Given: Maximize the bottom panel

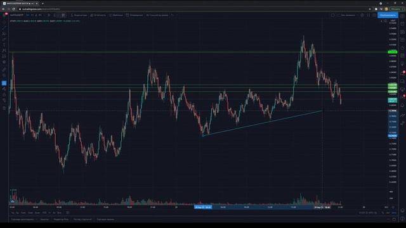Looking at the screenshot, I should click(394, 219).
